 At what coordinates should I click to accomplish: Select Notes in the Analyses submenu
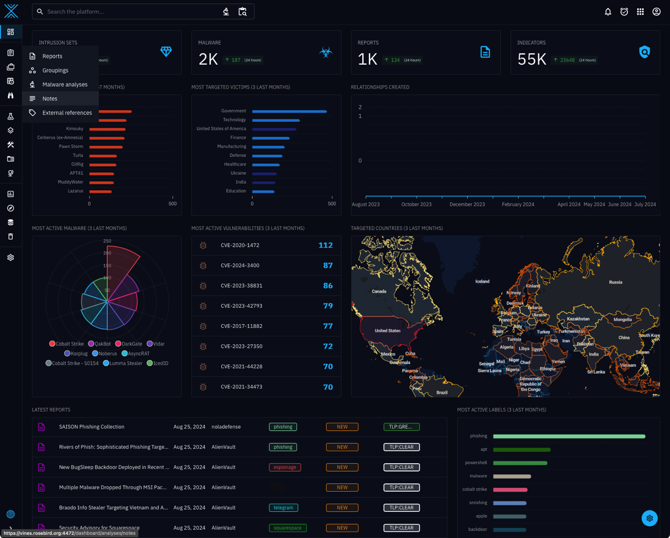point(60,99)
